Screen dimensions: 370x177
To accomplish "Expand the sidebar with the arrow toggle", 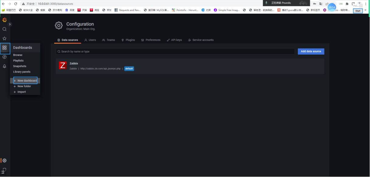I will pyautogui.click(x=10, y=24).
